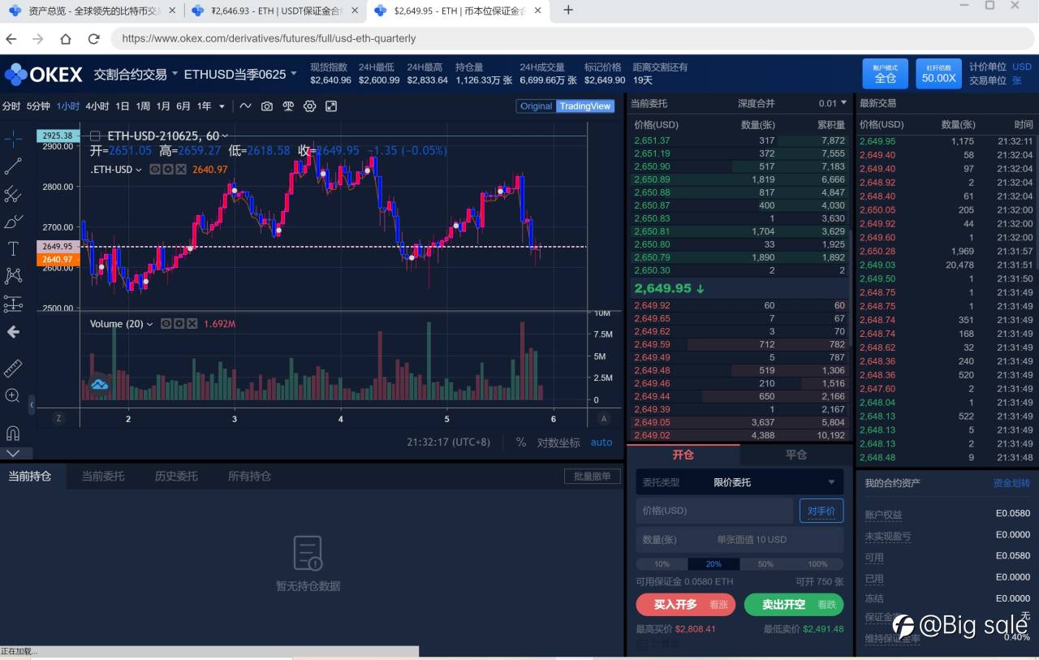Open the depth merge 0.01 dropdown

tap(833, 103)
